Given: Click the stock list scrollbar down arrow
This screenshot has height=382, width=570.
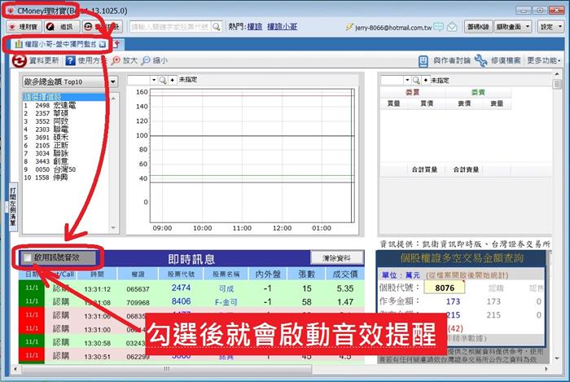Looking at the screenshot, I should click(x=113, y=228).
